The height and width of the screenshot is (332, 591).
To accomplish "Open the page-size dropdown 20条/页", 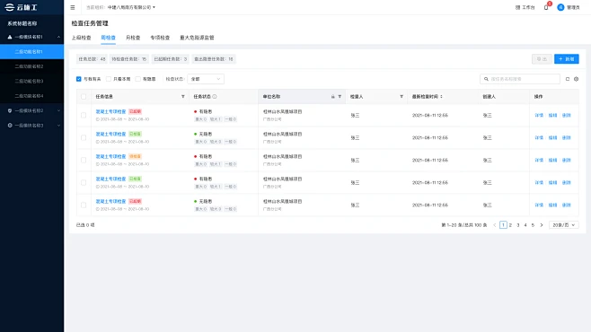I will tap(563, 225).
